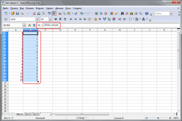Open the Правка menu
182x121 pixels.
tap(14, 8)
